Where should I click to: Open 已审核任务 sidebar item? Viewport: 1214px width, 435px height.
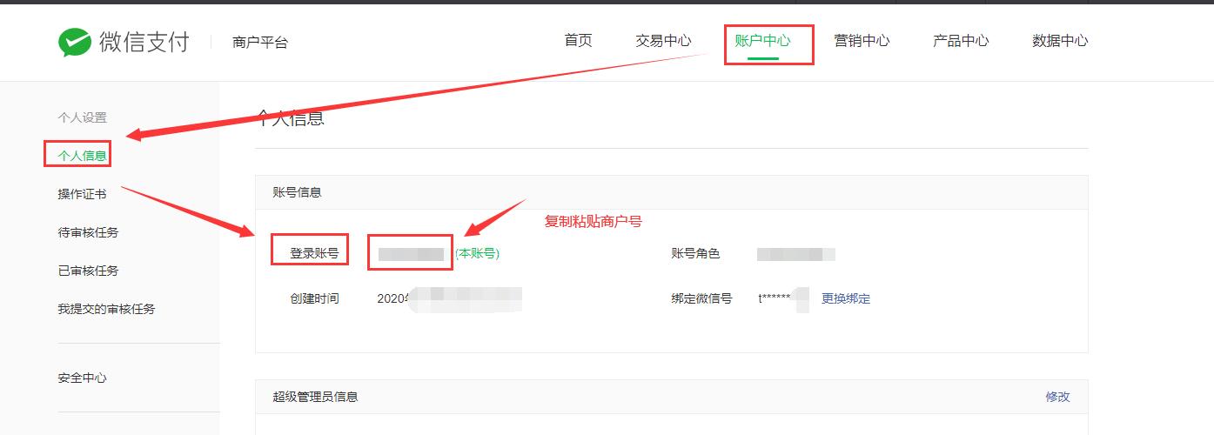[88, 271]
